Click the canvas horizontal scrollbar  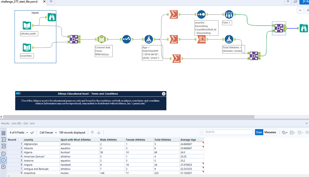click(129, 117)
